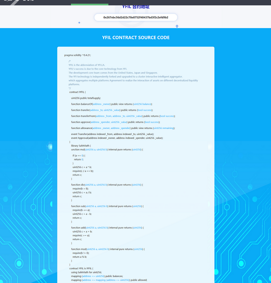271x283 pixels.
Task: Click the library SafeMath line
Action: pyautogui.click(x=81, y=146)
